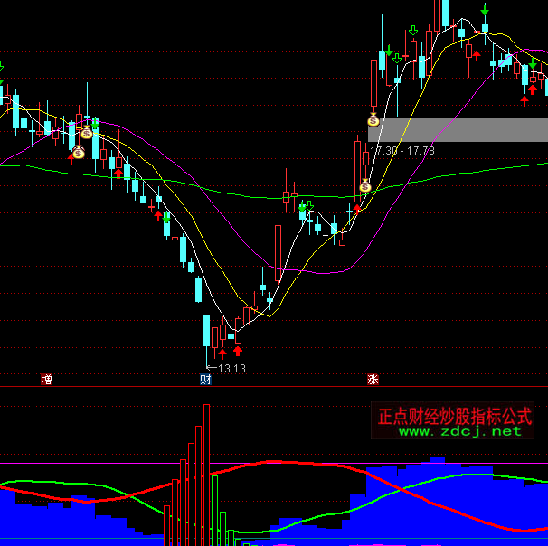Click the 正点财经炒股指标公式 banner text
Screen dimensions: 548x546
click(x=454, y=415)
